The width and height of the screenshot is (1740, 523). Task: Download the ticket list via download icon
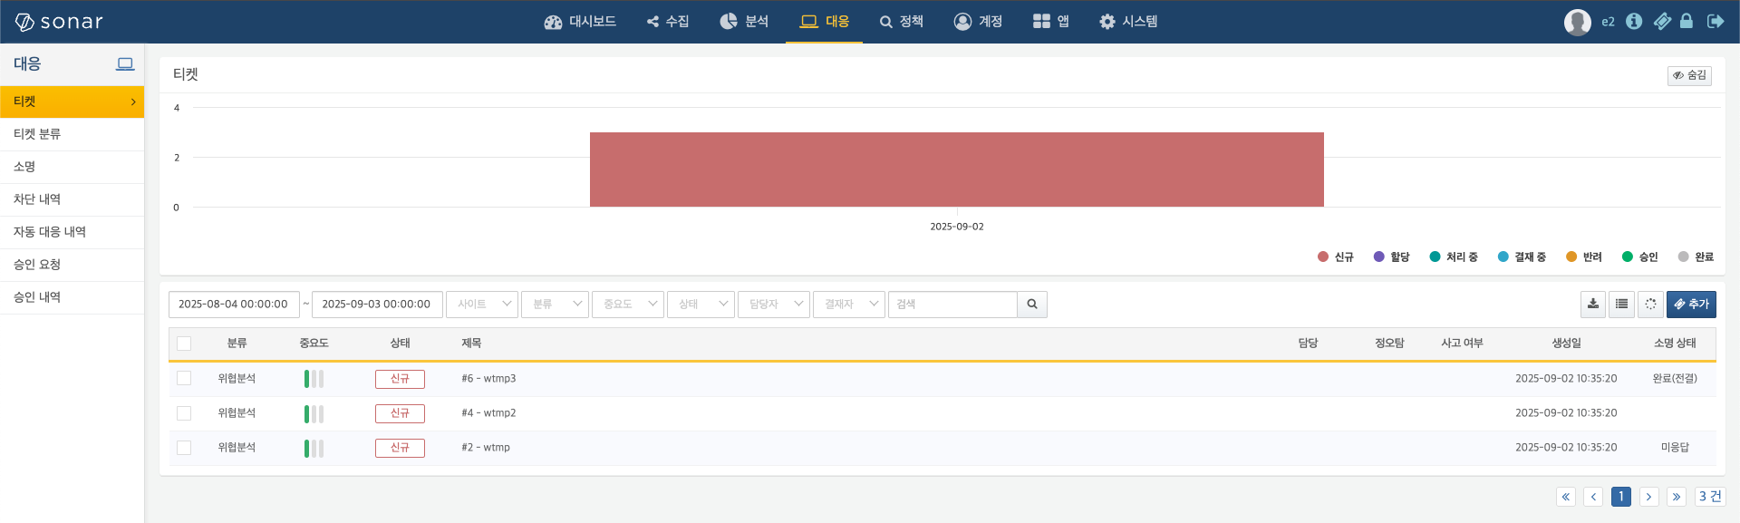click(1593, 305)
